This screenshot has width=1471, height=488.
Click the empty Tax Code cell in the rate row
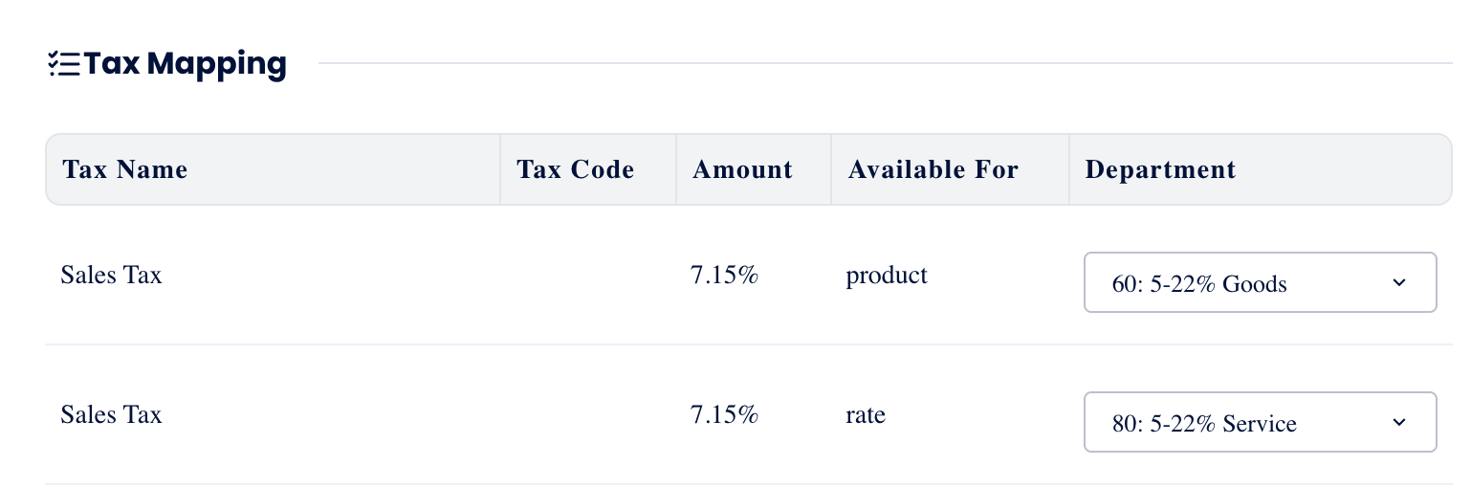coord(587,415)
